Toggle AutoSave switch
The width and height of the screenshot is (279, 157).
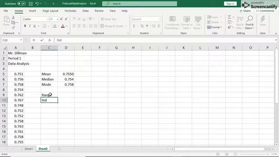[x=21, y=3]
